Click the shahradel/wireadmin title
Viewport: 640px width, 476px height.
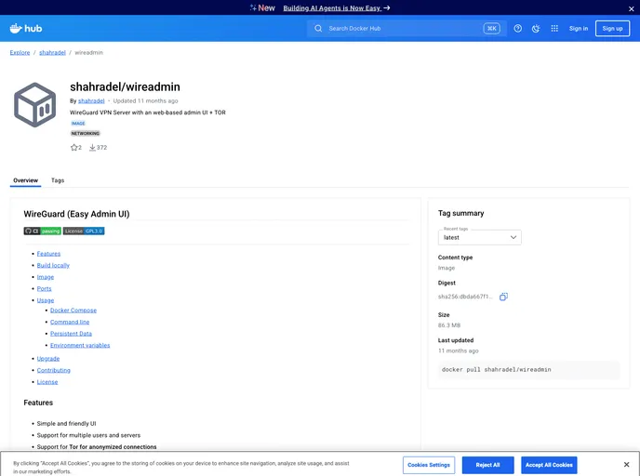[x=125, y=86]
